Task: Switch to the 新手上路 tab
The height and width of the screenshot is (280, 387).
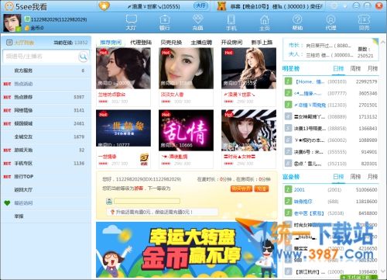Action: point(262,43)
